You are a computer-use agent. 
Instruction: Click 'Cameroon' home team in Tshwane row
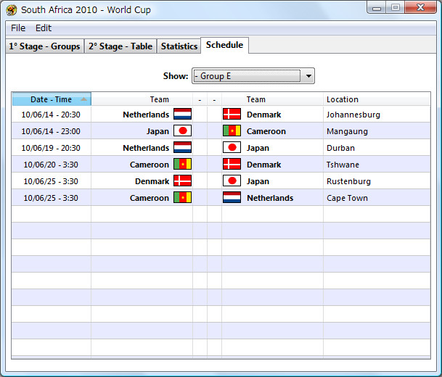(150, 165)
